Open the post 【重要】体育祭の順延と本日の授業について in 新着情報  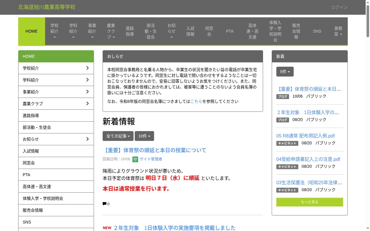tap(154, 150)
